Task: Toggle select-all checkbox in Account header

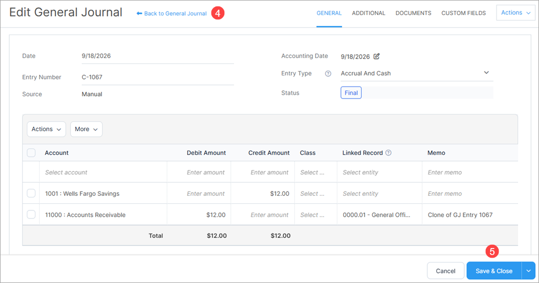Action: pyautogui.click(x=31, y=153)
